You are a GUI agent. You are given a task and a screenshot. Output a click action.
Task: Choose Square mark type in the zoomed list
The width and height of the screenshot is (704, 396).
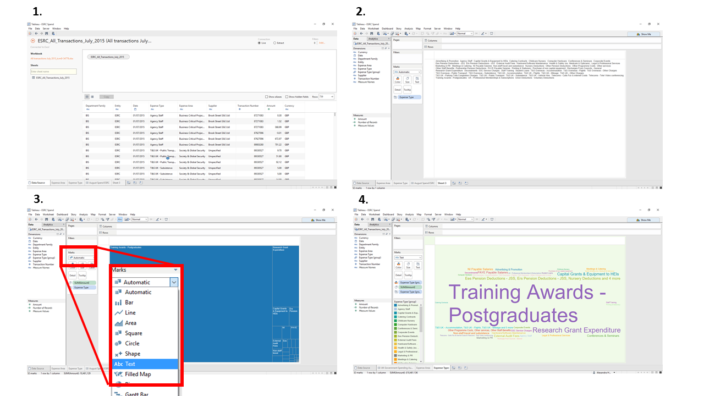pos(146,333)
